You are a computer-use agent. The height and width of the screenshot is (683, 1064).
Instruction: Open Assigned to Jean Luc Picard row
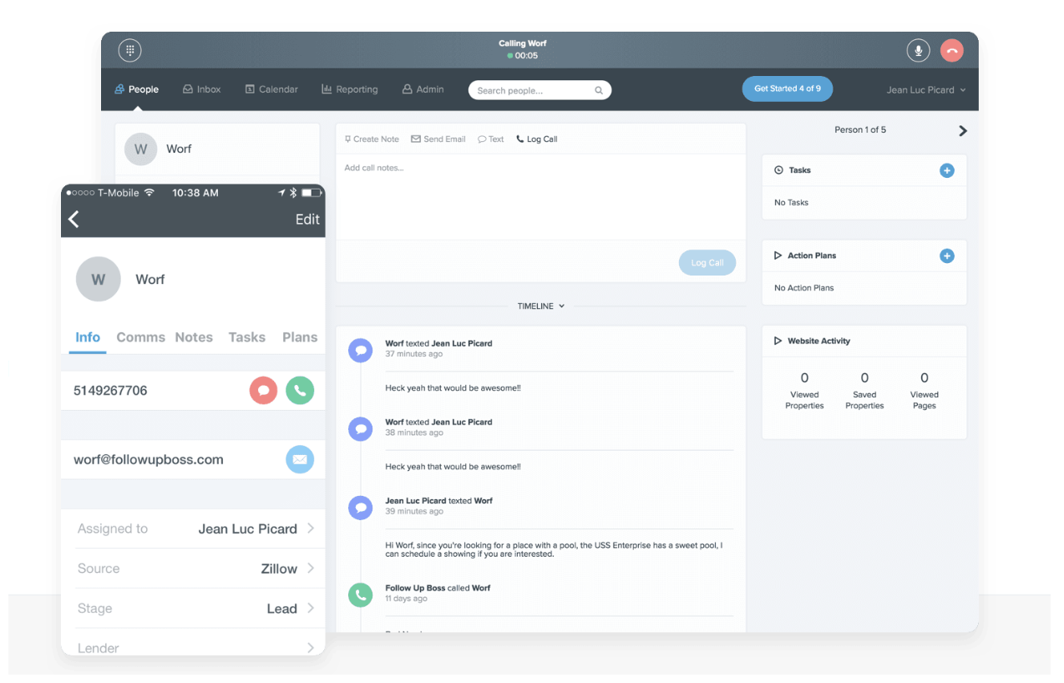(x=194, y=529)
